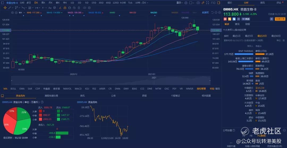Select the 港股快捷交易 tab
Image resolution: width=287 pixels, height=148 pixels.
pyautogui.click(x=51, y=96)
